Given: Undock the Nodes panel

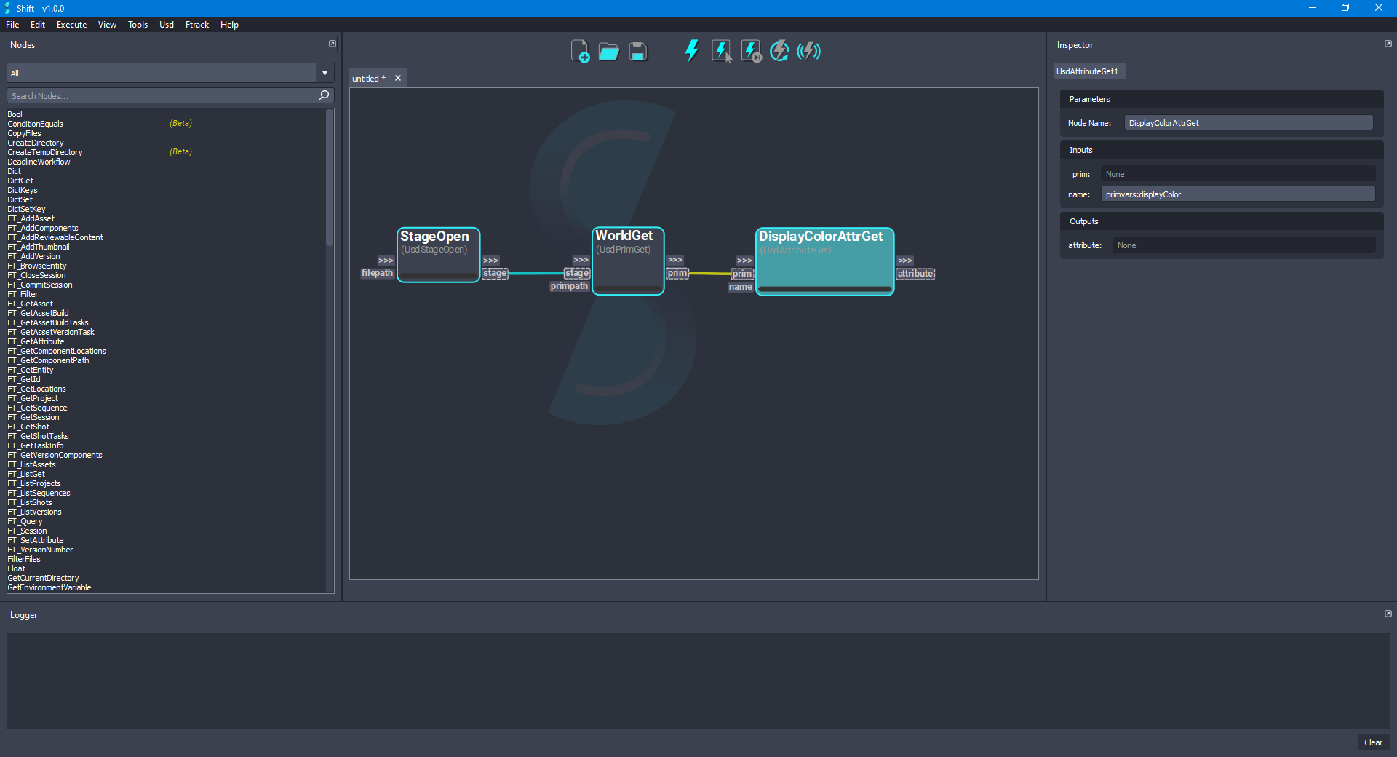Looking at the screenshot, I should click(333, 44).
